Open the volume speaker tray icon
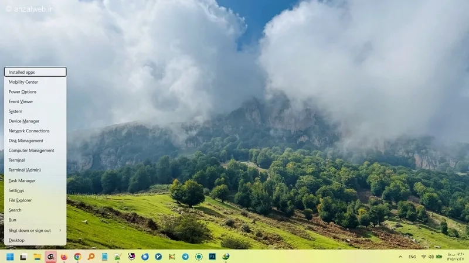The width and height of the screenshot is (469, 263). point(431,257)
